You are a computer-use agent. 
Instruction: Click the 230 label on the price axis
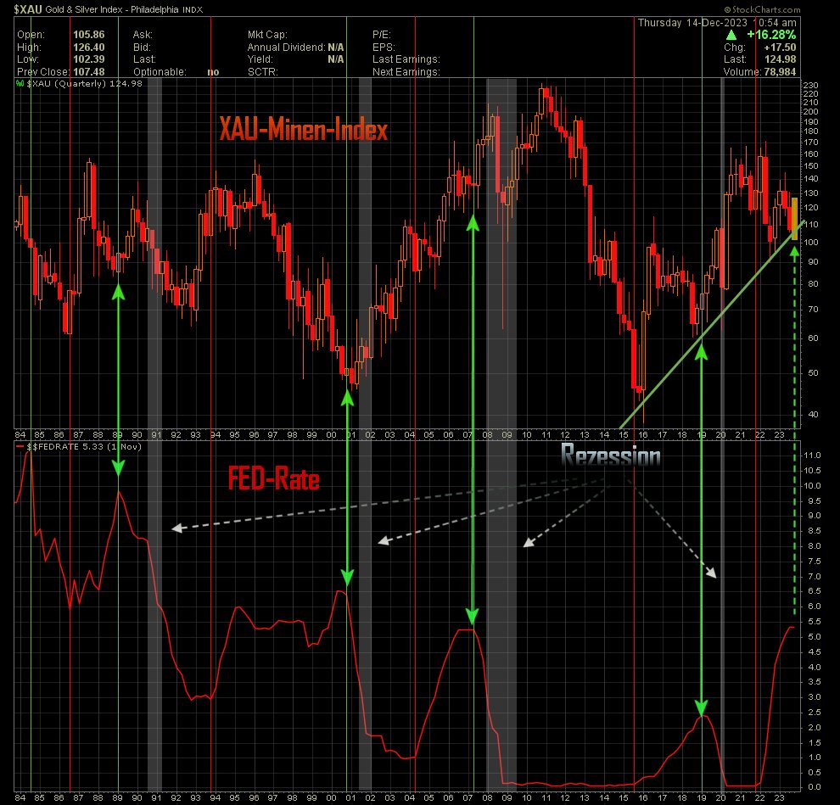point(810,85)
